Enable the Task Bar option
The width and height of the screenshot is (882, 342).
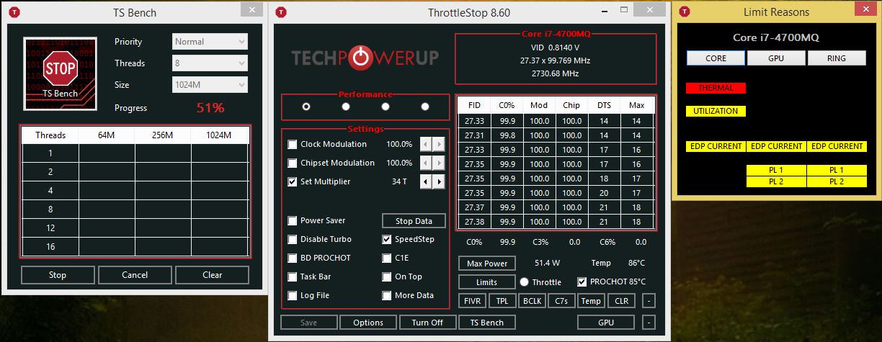click(x=293, y=276)
